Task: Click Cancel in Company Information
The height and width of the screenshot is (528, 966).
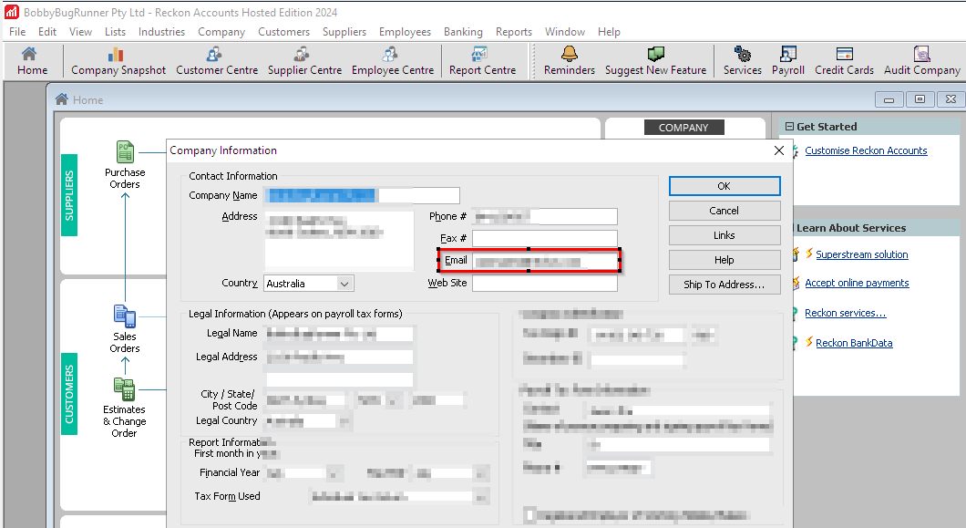Action: [x=724, y=211]
